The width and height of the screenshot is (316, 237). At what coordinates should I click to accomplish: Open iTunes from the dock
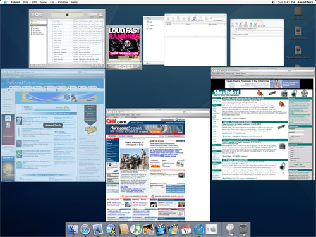coord(136,229)
